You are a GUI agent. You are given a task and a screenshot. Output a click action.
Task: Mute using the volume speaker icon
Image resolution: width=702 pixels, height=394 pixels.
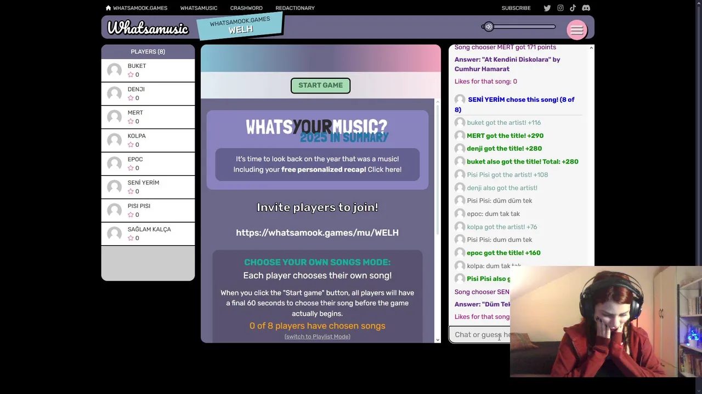488,27
